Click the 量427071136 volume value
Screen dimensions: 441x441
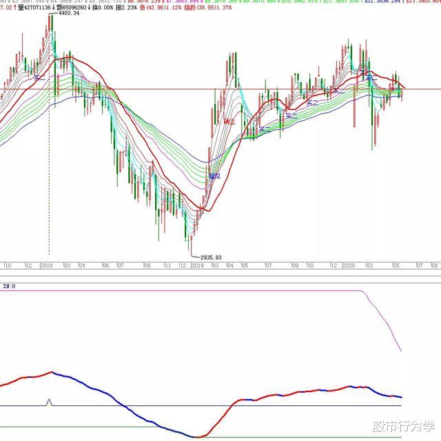[x=34, y=8]
